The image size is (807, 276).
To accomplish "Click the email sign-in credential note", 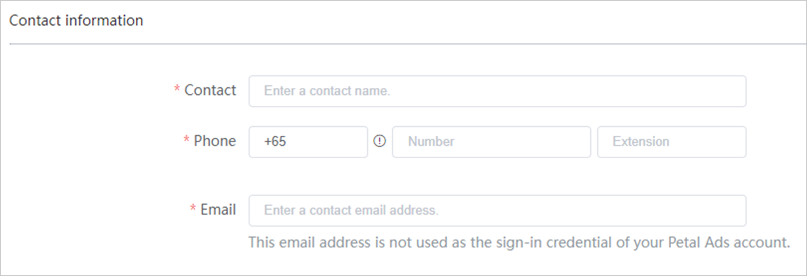I will pyautogui.click(x=519, y=242).
